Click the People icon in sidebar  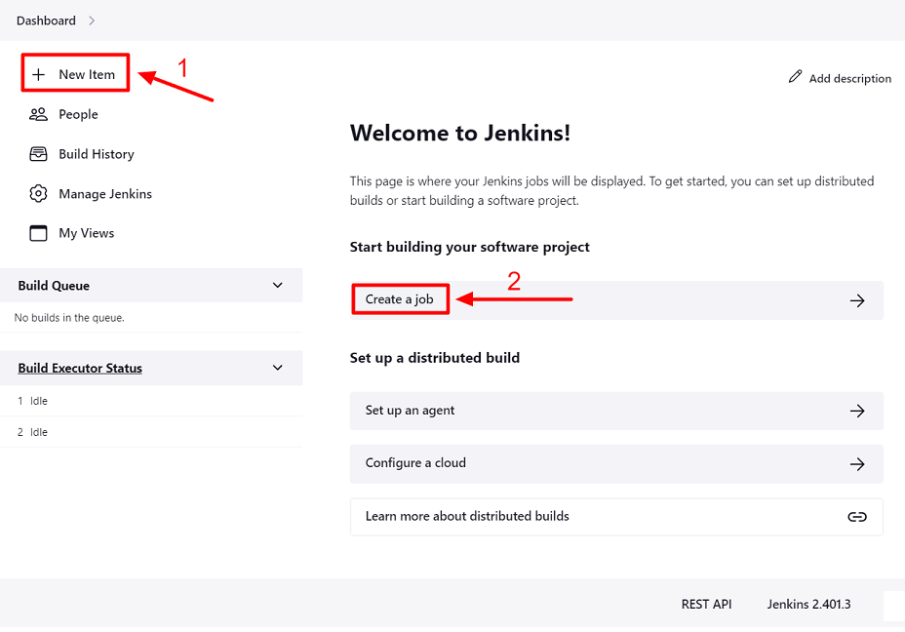[38, 114]
